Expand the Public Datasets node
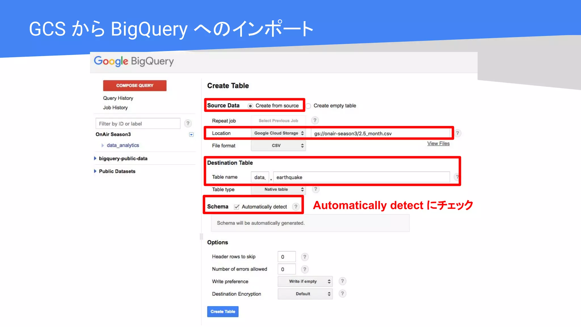This screenshot has width=581, height=327. pyautogui.click(x=95, y=171)
